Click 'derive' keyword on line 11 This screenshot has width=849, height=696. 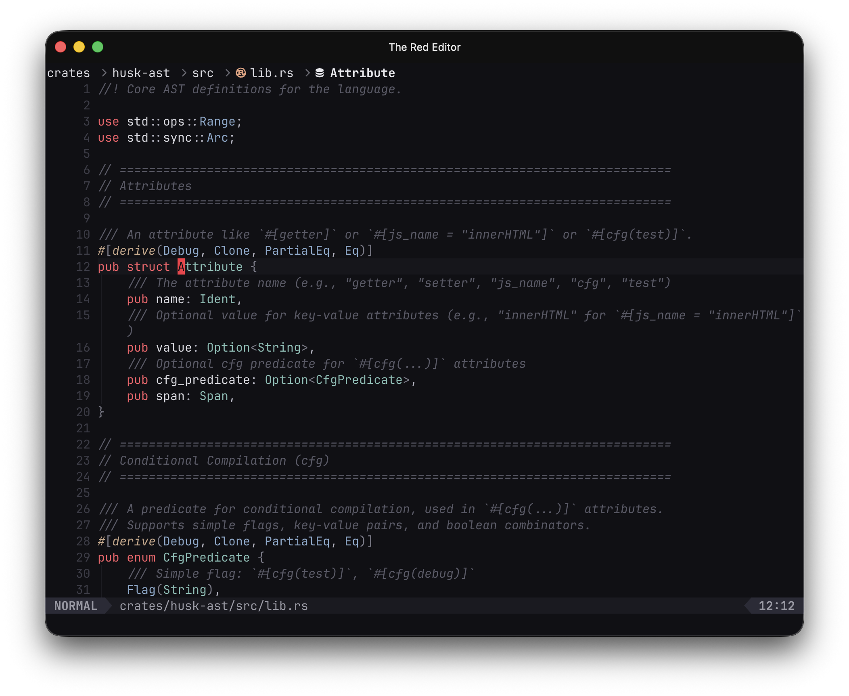pyautogui.click(x=134, y=251)
